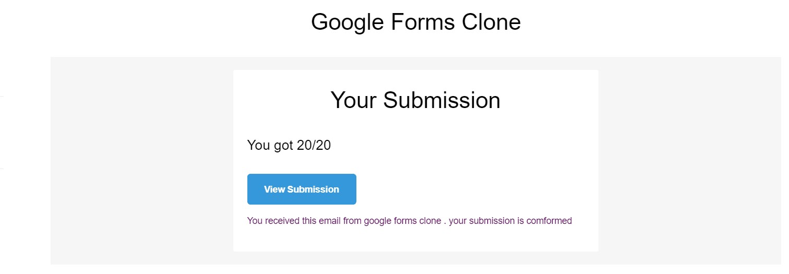Viewport: 789px width, 274px height.
Task: Click the word Submission in the card heading
Action: click(x=442, y=100)
